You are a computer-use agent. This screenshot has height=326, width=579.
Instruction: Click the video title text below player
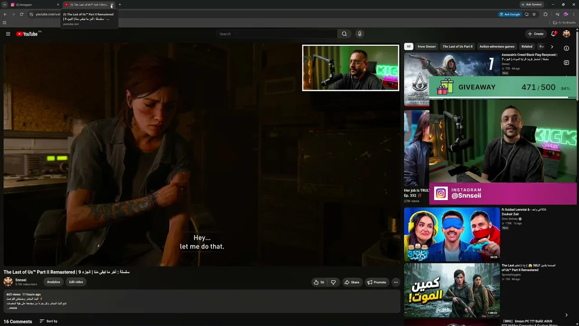66,272
